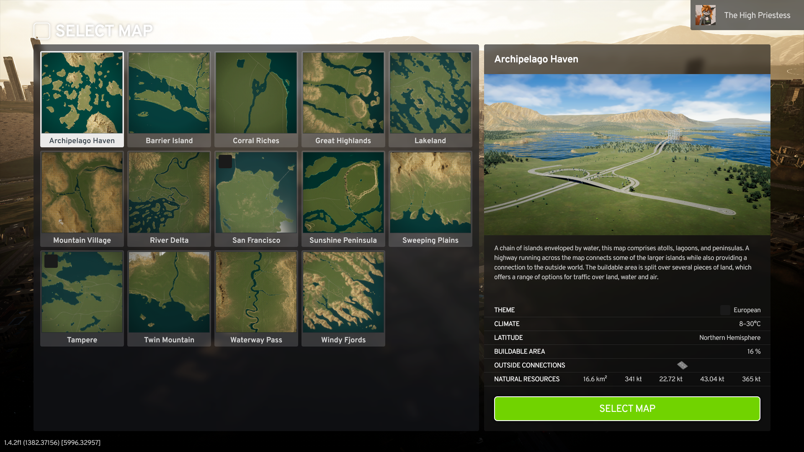Screen dimensions: 804x452
Task: Click the badge on Tampere thumbnail
Action: [51, 261]
